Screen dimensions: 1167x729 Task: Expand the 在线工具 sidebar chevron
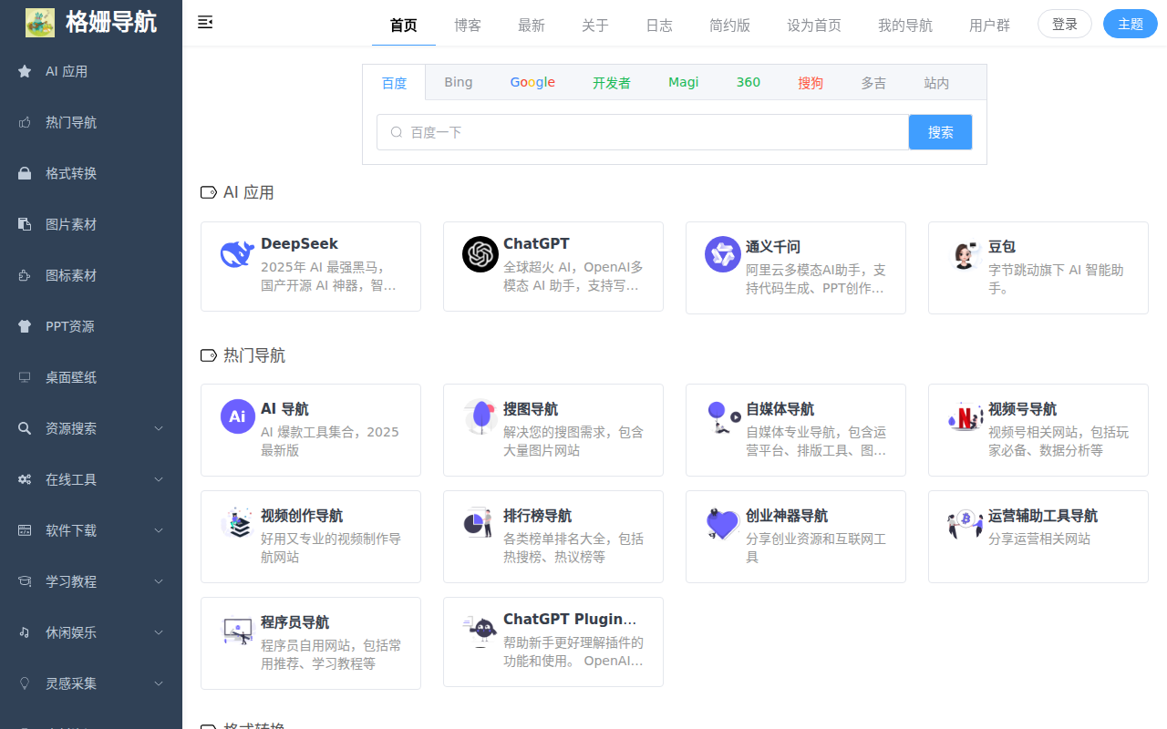[159, 479]
